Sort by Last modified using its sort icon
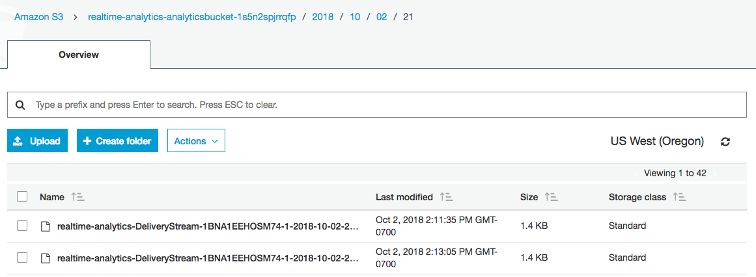Viewport: 756px width, 277px height. click(446, 197)
